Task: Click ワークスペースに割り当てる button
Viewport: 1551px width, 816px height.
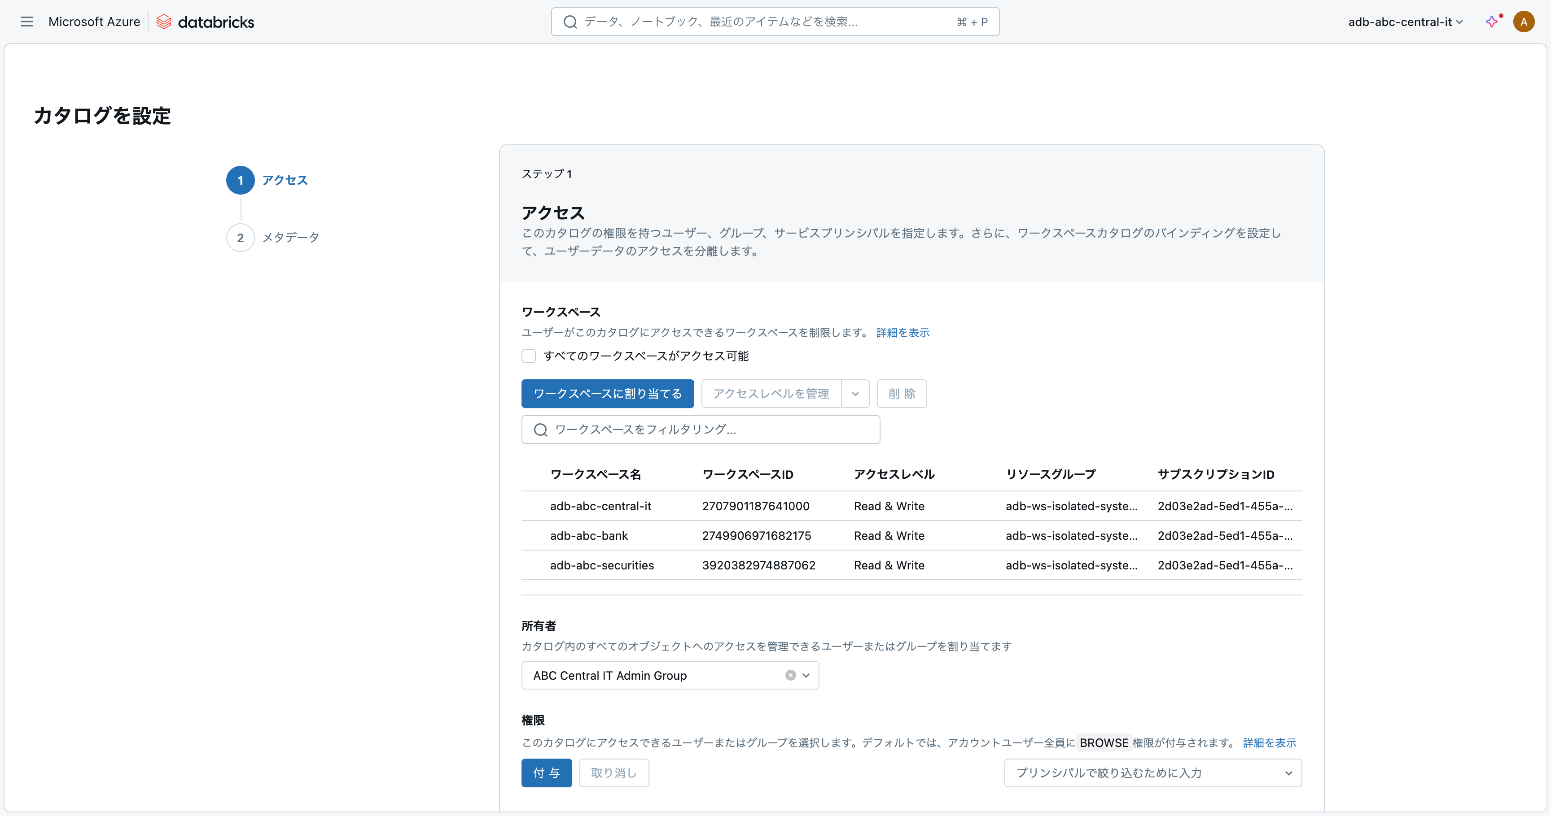Action: pyautogui.click(x=607, y=394)
